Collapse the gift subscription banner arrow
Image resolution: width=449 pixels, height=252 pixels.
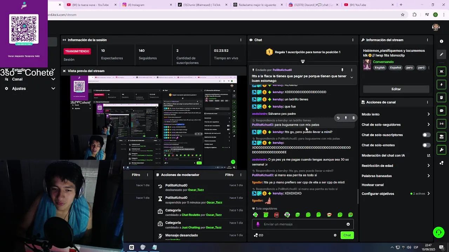tap(303, 62)
